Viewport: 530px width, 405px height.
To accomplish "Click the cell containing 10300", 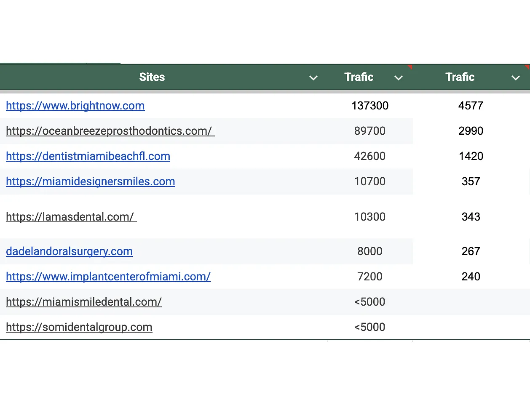I will [370, 217].
